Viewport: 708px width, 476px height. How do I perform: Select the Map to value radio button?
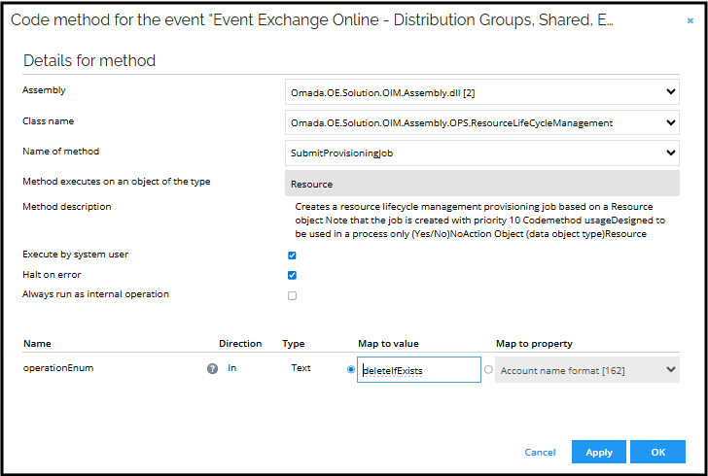point(351,369)
